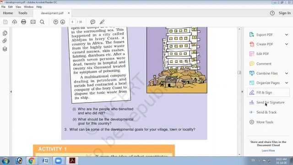Select the development.pdf document tab

click(x=52, y=13)
